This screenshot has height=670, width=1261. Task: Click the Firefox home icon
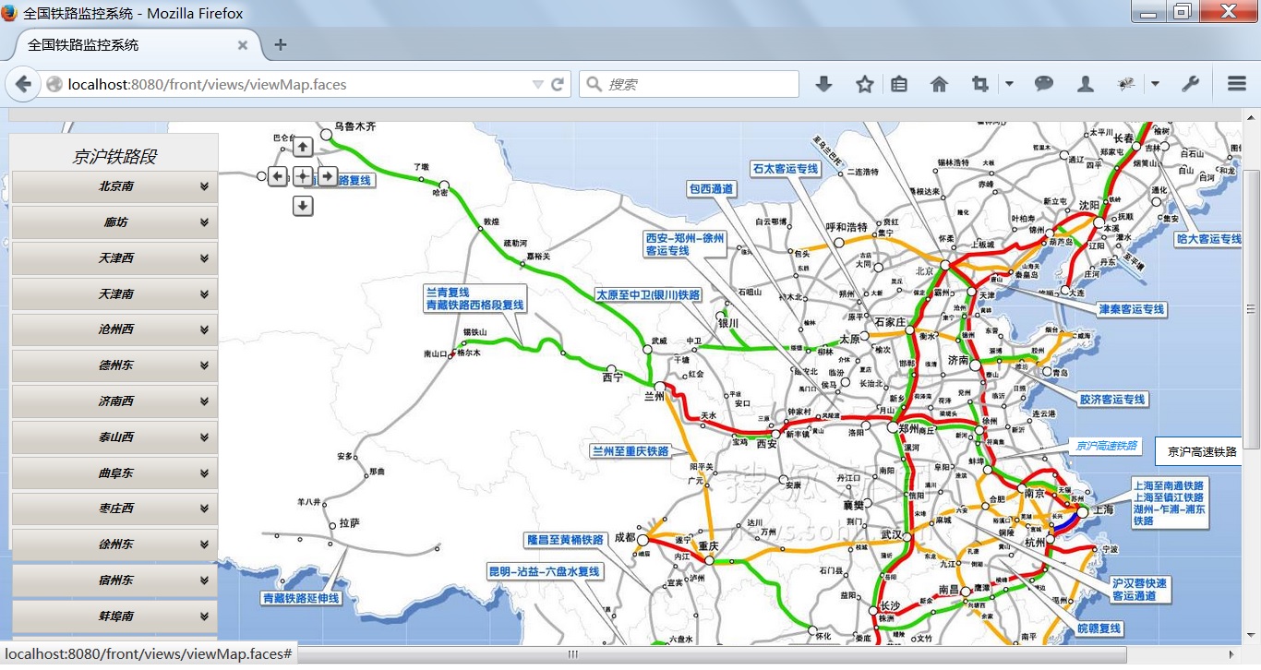tap(939, 84)
